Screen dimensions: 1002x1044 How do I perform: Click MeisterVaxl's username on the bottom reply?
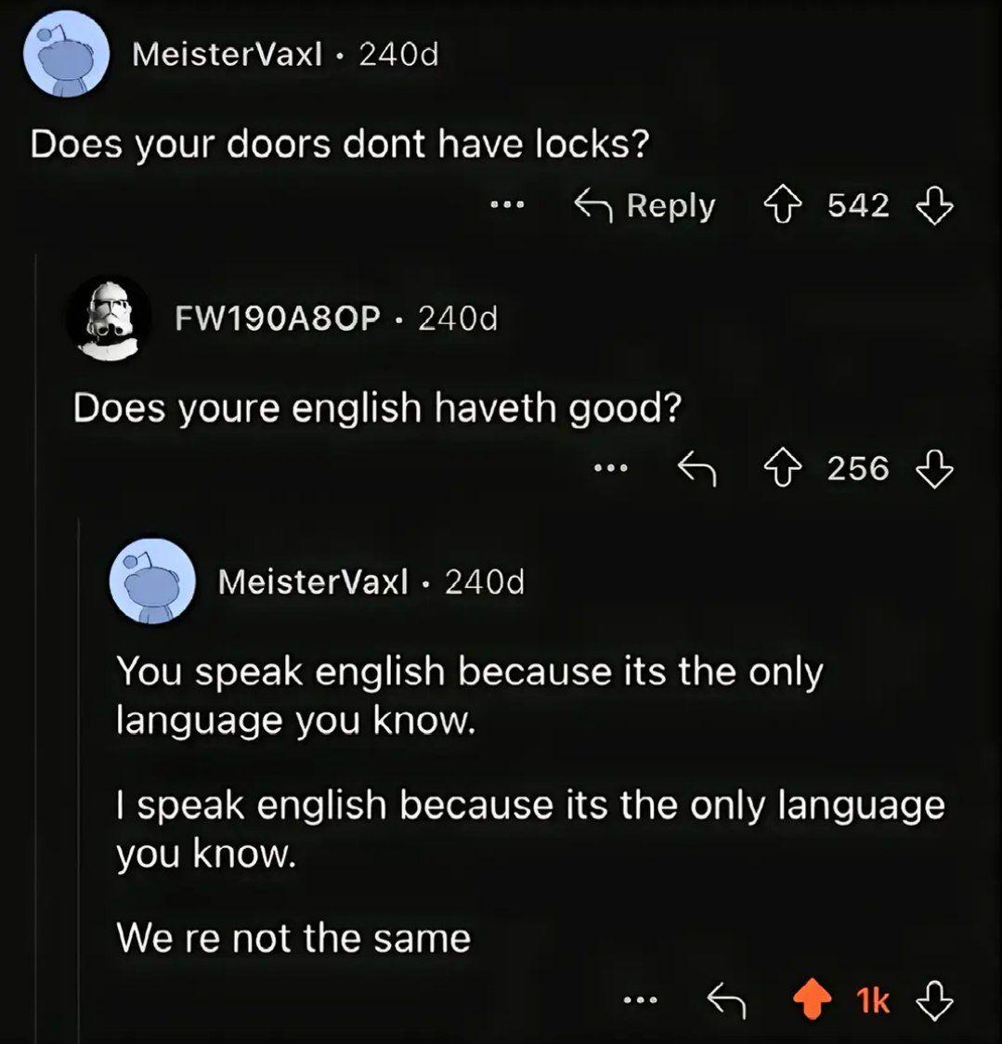[x=313, y=582]
